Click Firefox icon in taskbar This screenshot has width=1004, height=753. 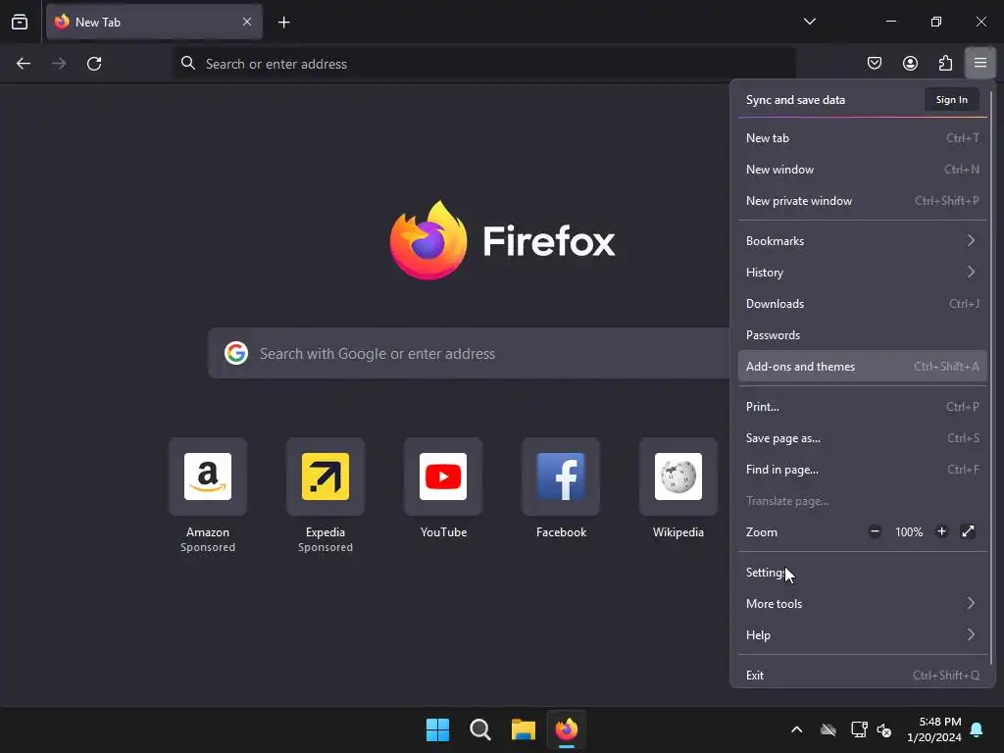566,729
